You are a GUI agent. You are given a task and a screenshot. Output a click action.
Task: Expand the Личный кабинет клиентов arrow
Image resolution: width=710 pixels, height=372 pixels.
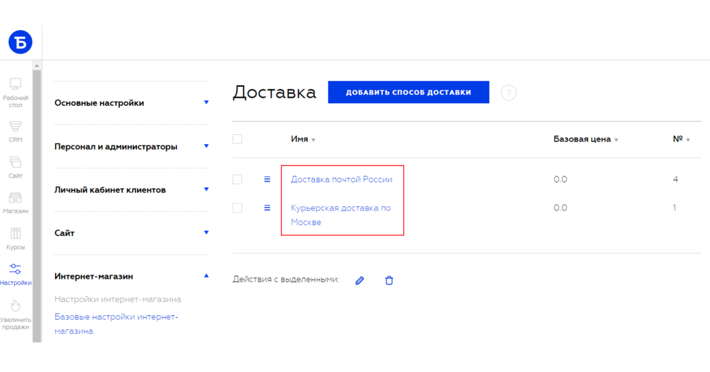206,189
